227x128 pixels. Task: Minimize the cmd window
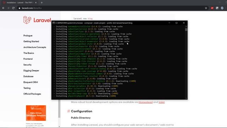[x=170, y=23]
